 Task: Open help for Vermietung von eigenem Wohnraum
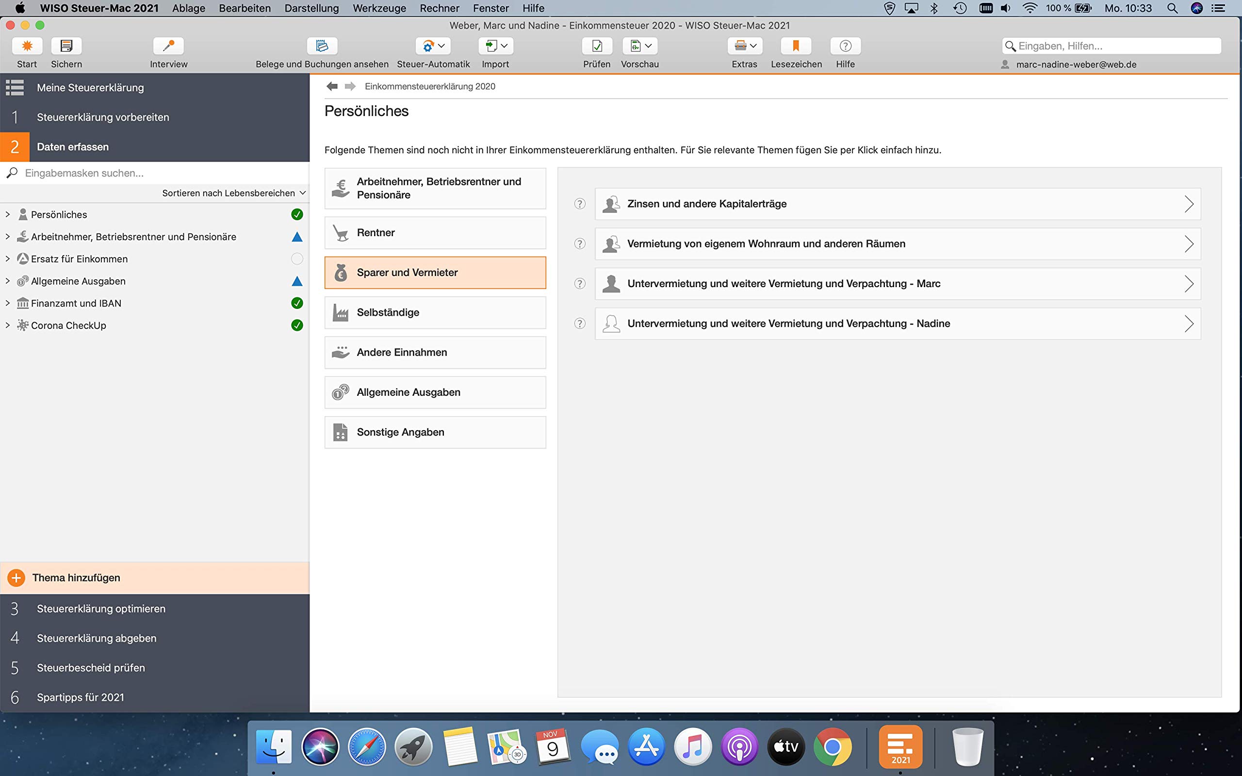(580, 244)
